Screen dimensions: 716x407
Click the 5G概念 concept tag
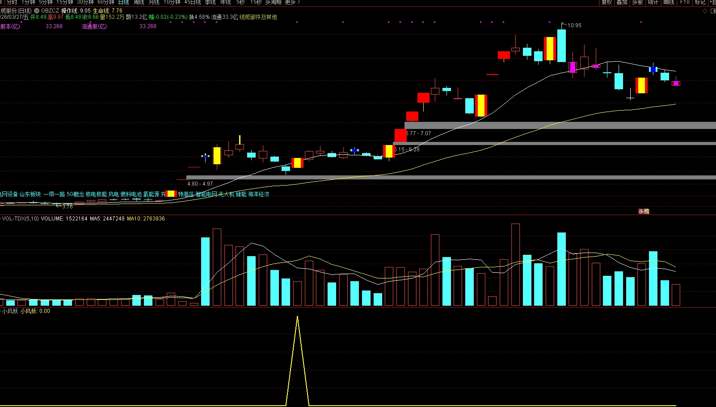tap(76, 195)
